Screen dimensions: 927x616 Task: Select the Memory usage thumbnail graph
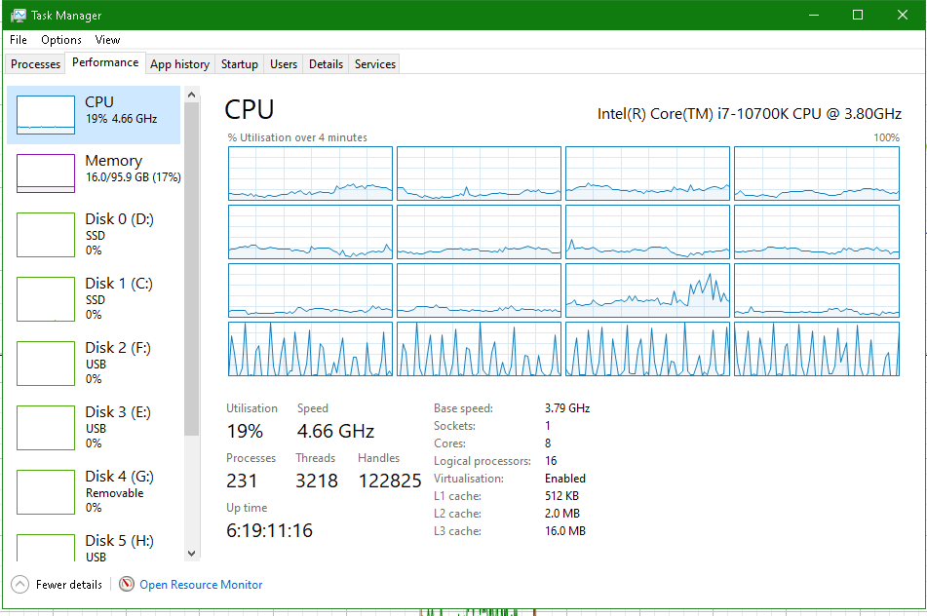click(46, 173)
